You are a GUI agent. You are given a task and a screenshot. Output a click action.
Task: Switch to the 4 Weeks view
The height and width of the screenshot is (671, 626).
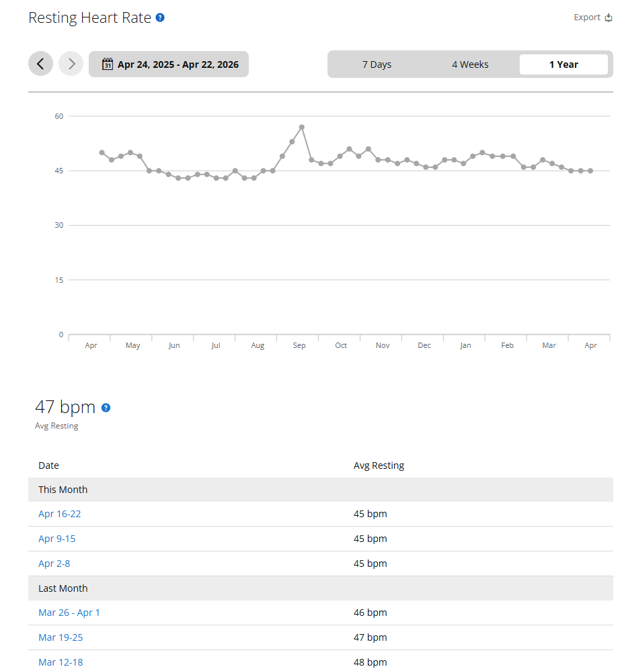click(470, 64)
